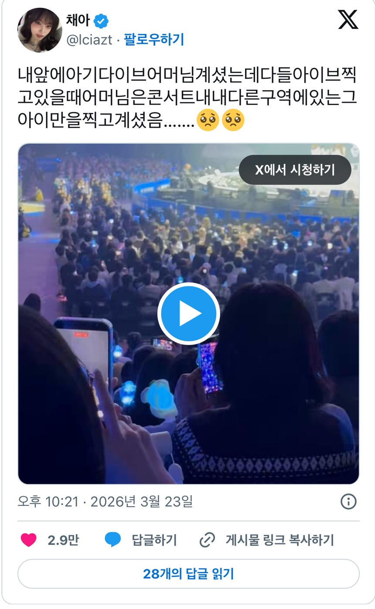
Task: Click the blue reply bubble icon
Action: (x=112, y=540)
